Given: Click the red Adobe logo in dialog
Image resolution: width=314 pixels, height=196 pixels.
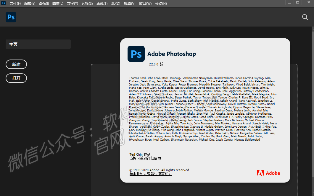Looking at the screenshot, I should point(268,173).
